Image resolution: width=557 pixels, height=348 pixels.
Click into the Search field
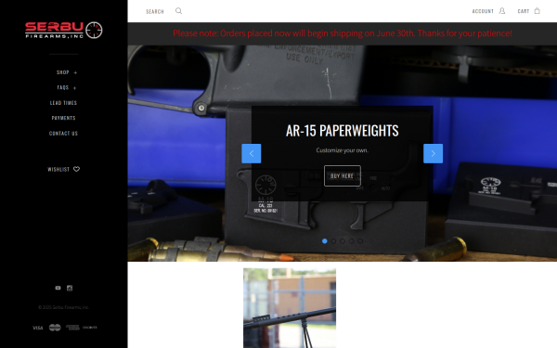coord(155,11)
